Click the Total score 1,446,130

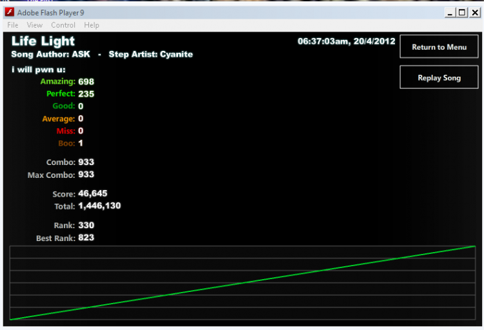(99, 206)
